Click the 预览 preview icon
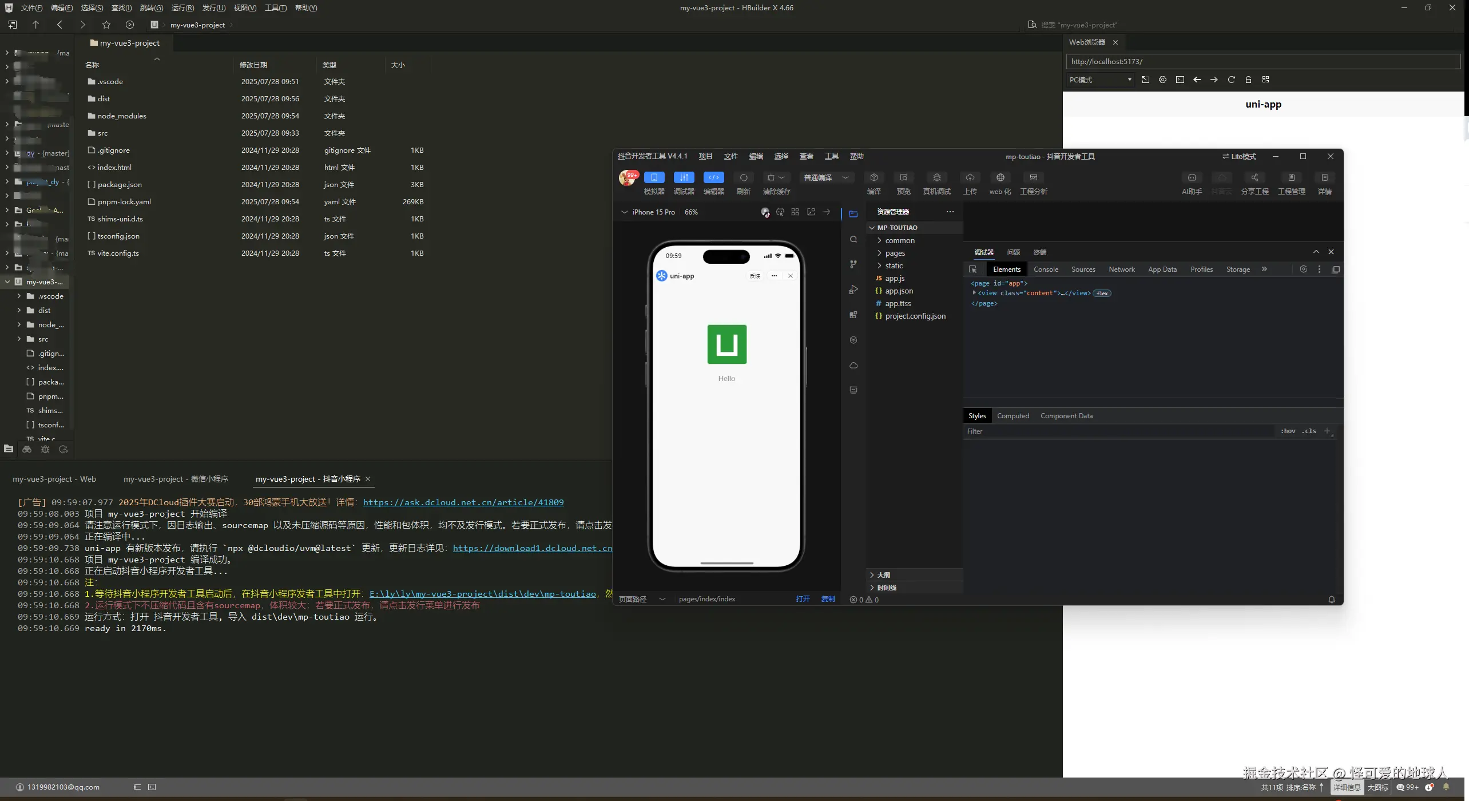 pyautogui.click(x=903, y=178)
